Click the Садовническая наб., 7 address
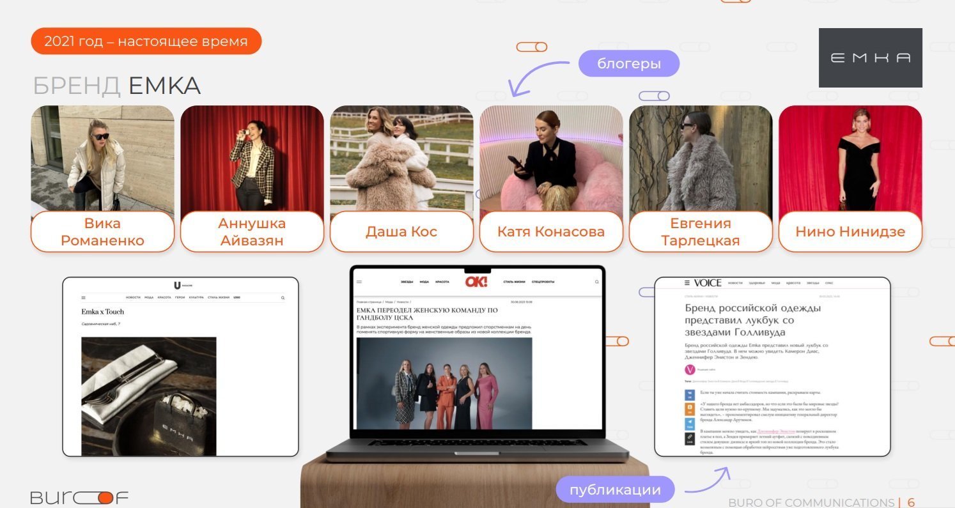The height and width of the screenshot is (508, 955). (101, 324)
